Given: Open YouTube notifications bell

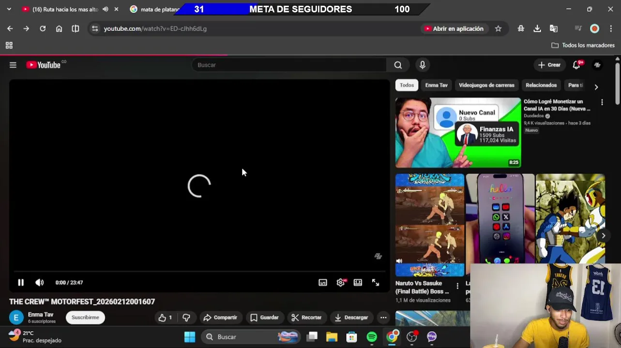Looking at the screenshot, I should 576,65.
